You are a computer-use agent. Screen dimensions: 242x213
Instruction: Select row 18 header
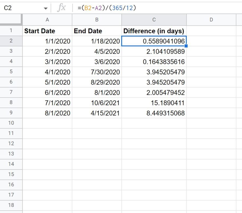click(x=11, y=205)
